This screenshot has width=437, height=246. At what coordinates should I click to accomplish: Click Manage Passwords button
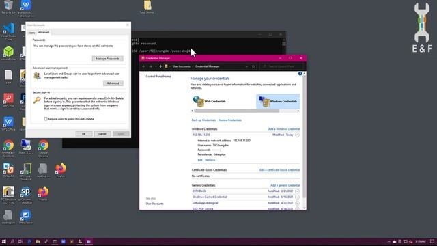point(108,59)
